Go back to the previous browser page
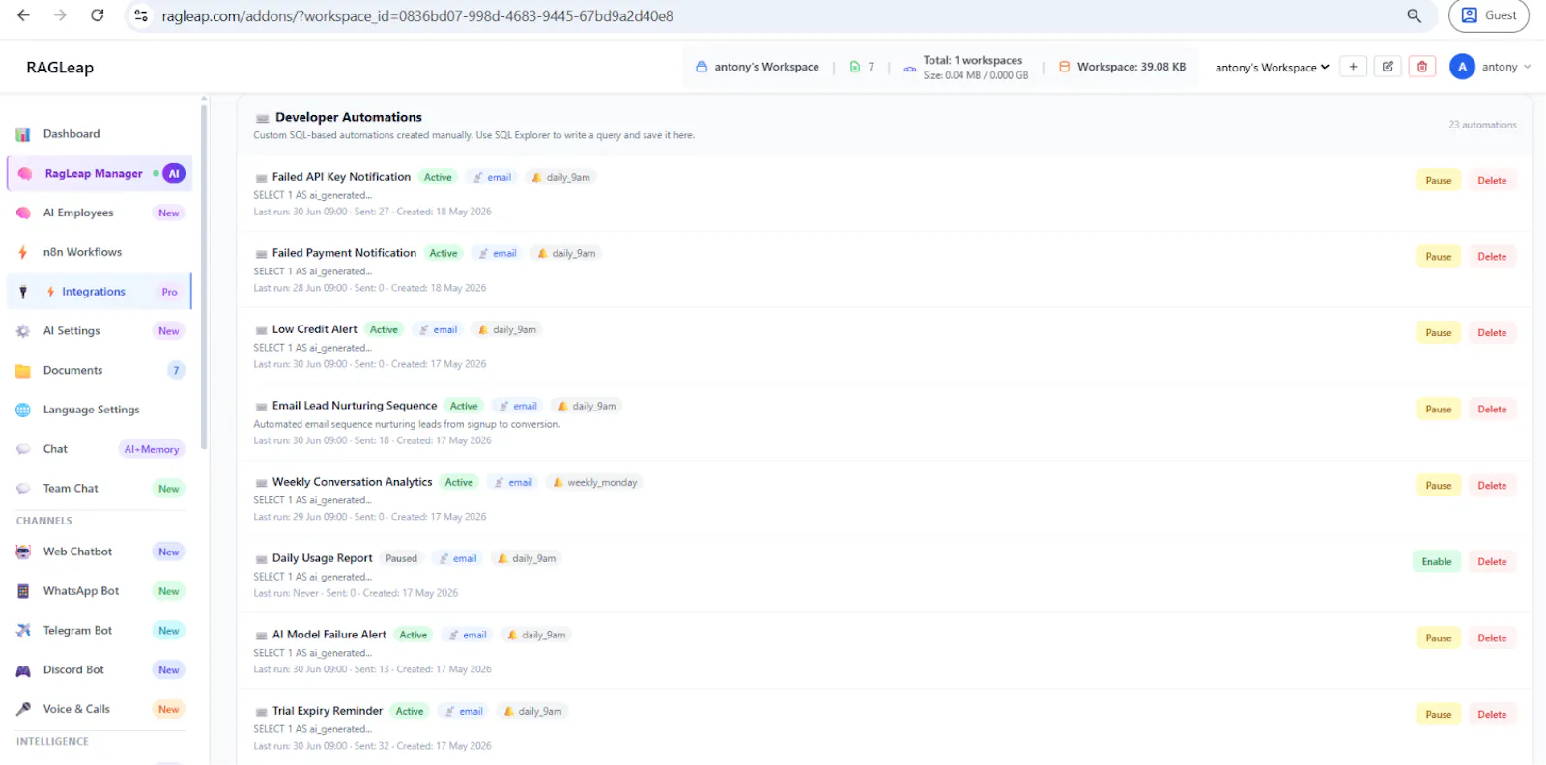Screen dimensions: 1546x765 23,15
